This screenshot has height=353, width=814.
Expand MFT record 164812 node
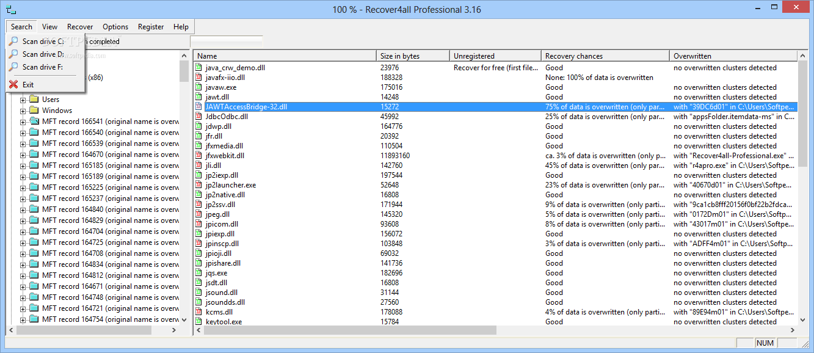pyautogui.click(x=23, y=275)
